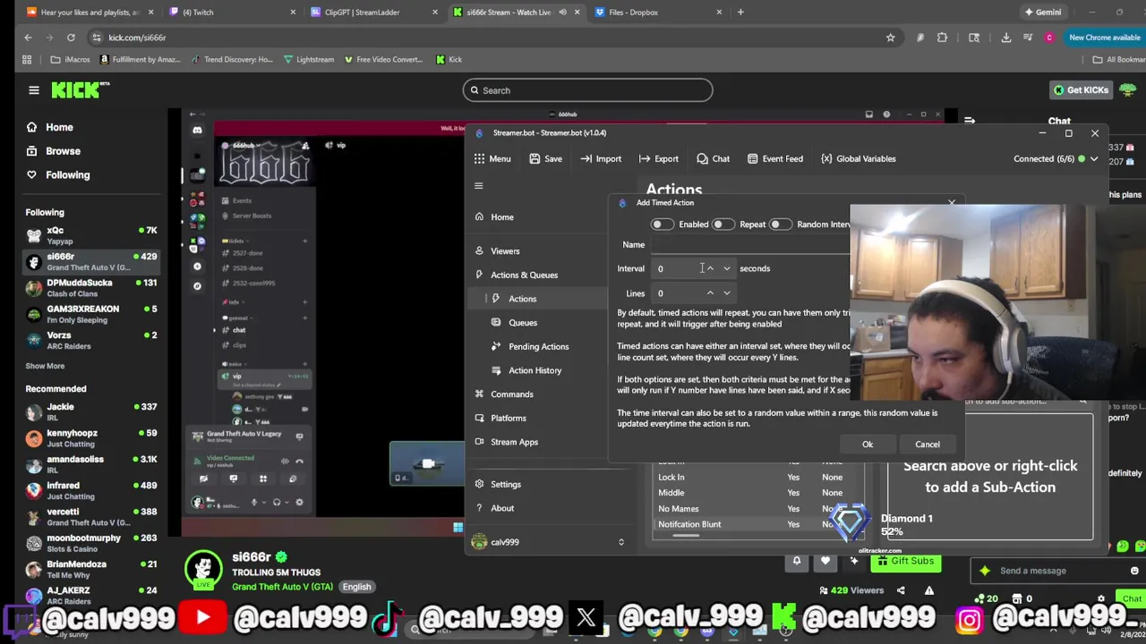1146x644 pixels.
Task: Switch to the ClipGPT StreamLadder tab
Action: (374, 13)
